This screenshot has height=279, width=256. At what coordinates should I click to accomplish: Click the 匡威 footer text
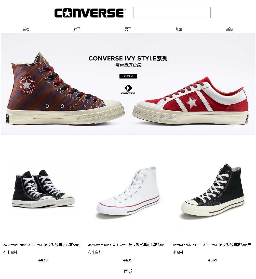(x=128, y=271)
